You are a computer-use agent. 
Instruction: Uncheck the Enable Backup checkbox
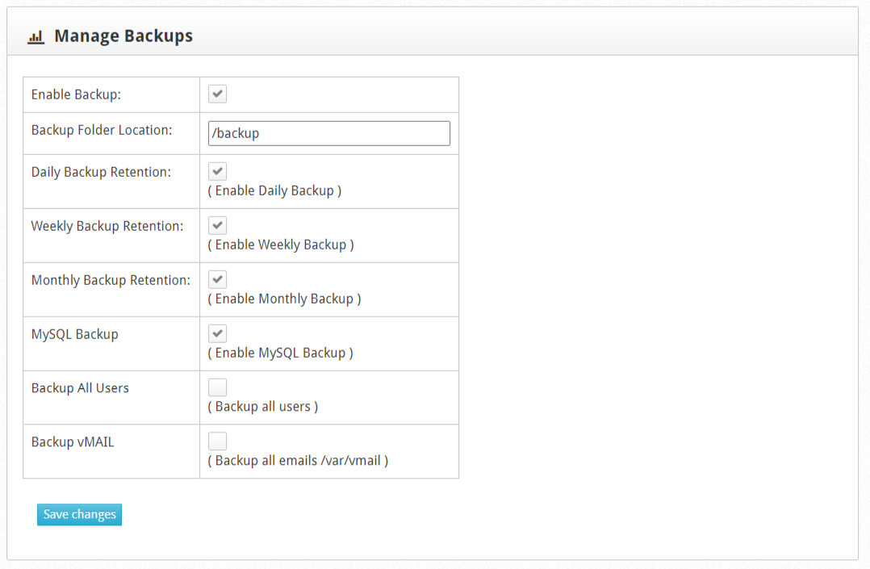pos(218,94)
